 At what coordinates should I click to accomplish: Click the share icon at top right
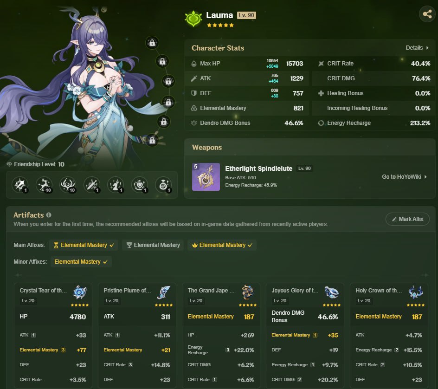(427, 14)
